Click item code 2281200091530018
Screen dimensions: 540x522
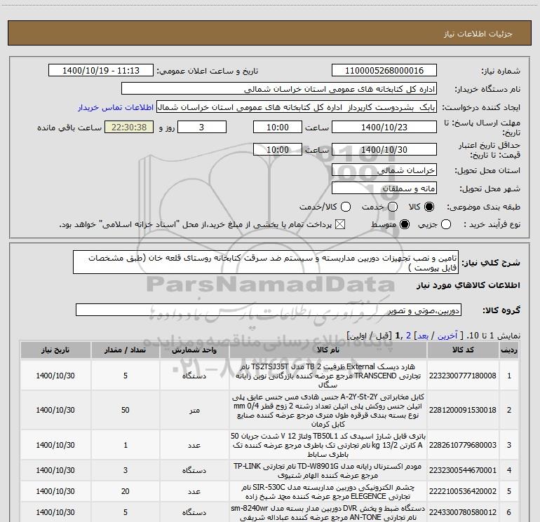pyautogui.click(x=463, y=410)
